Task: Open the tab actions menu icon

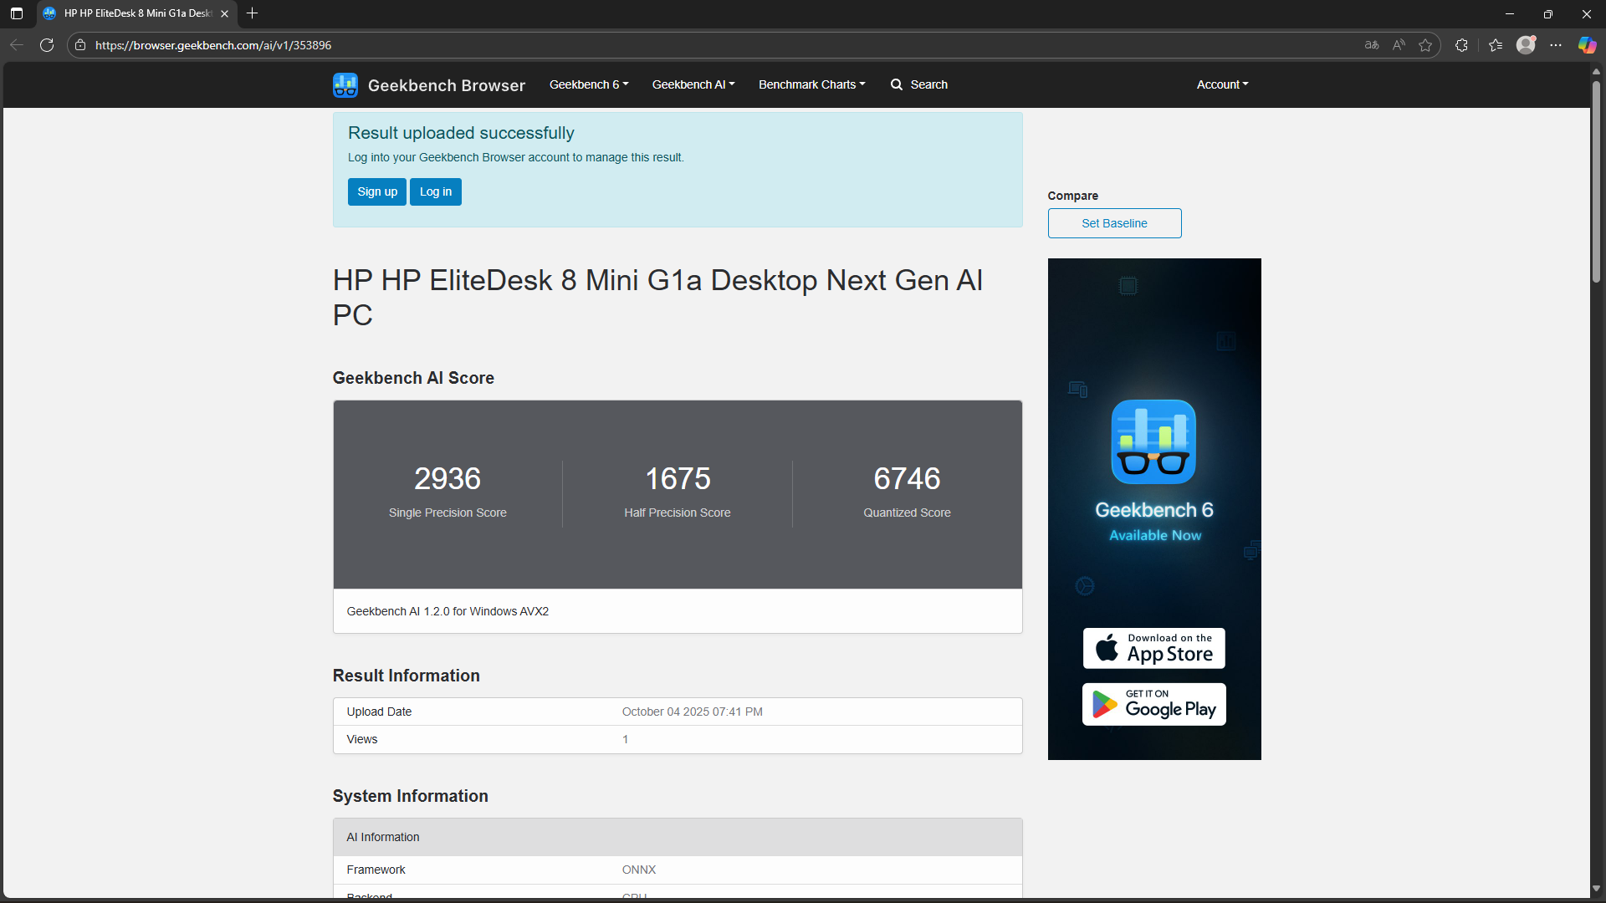Action: pyautogui.click(x=16, y=13)
